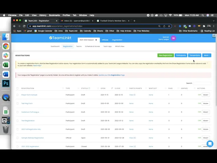Click the Participants button
Screen dimensions: 217x163
point(181,55)
